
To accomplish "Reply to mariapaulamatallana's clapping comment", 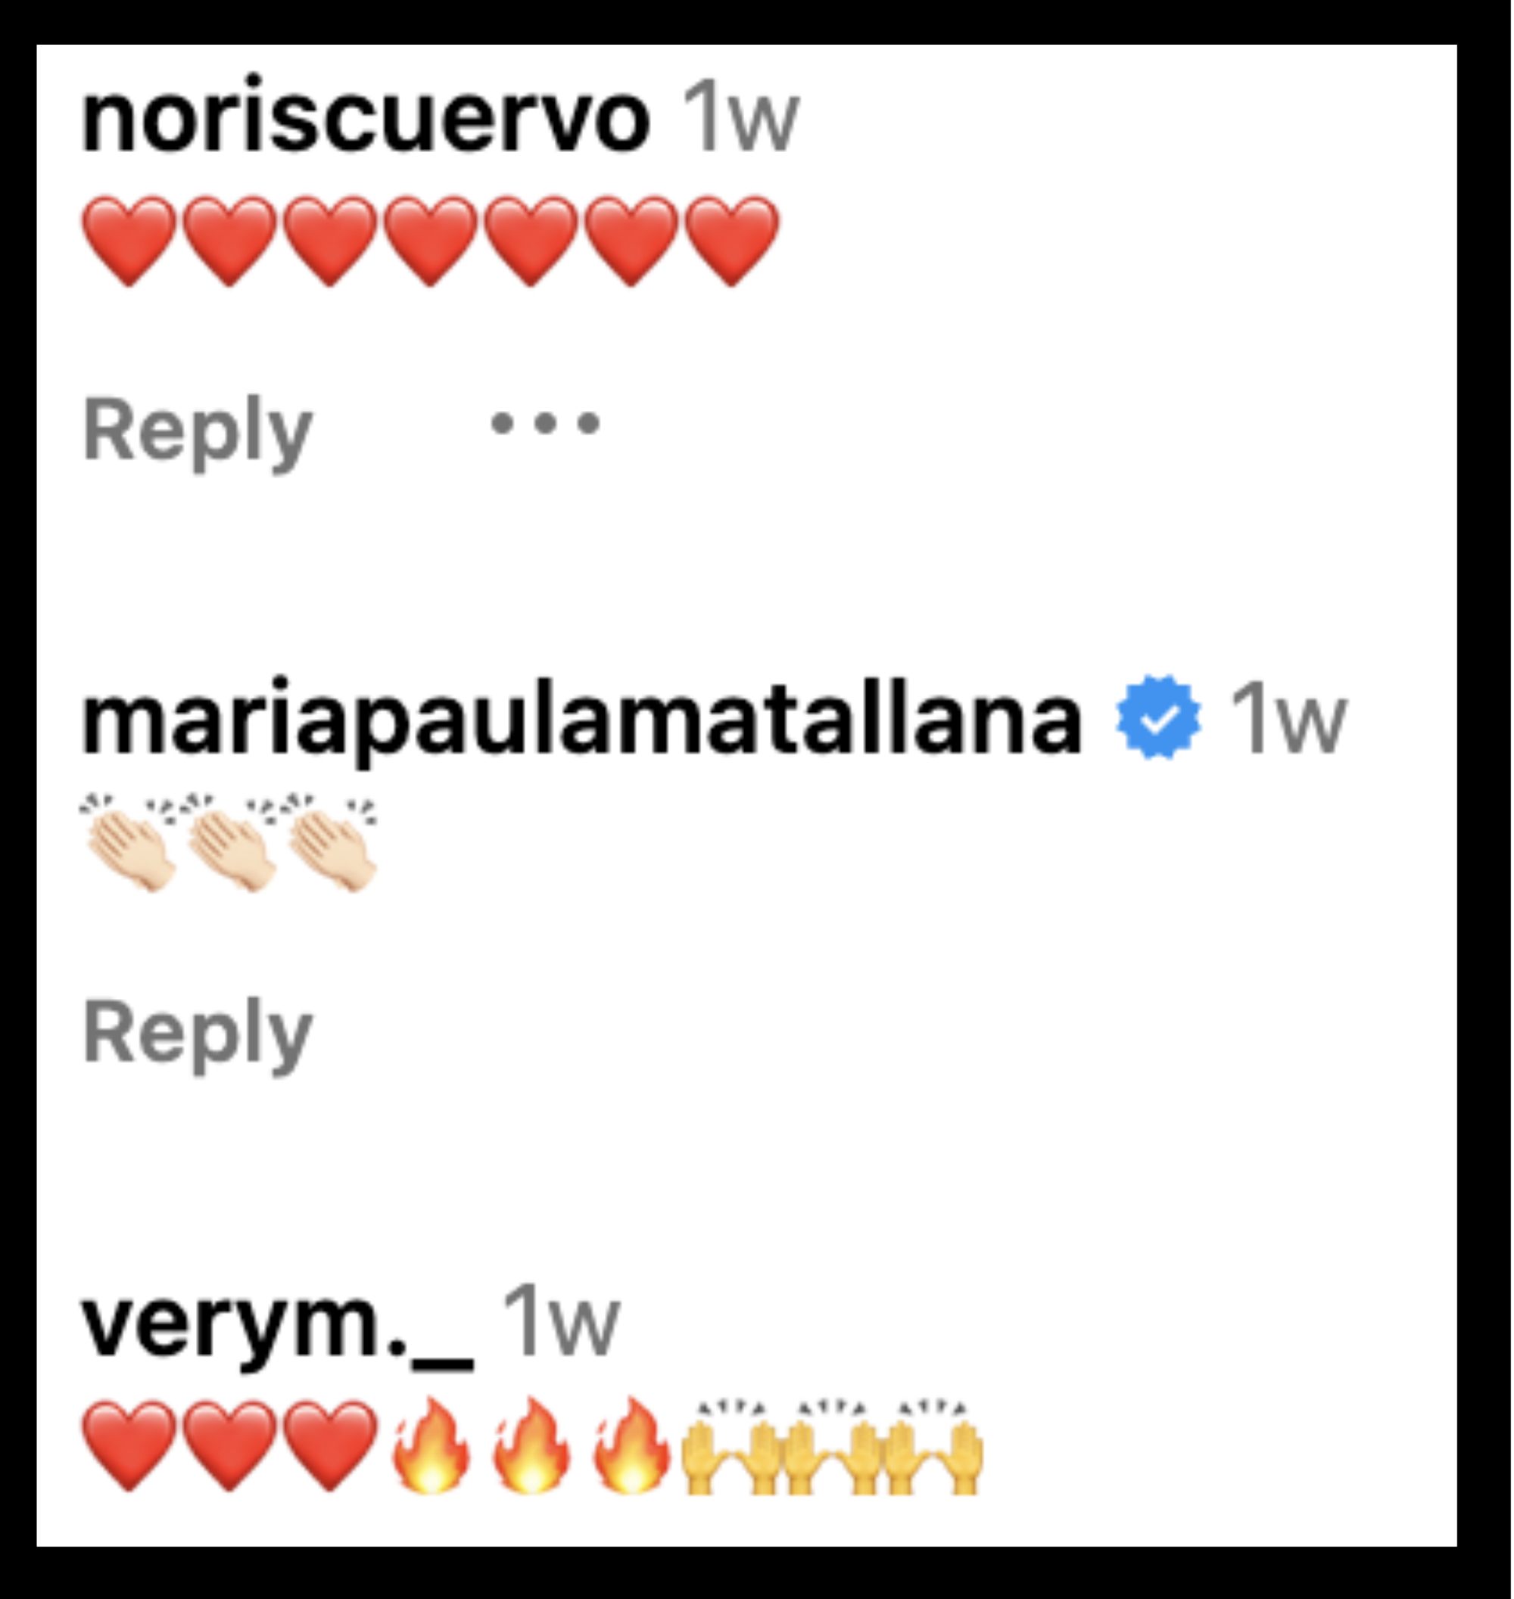I will click(x=197, y=1034).
